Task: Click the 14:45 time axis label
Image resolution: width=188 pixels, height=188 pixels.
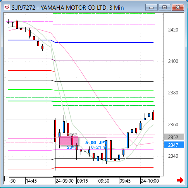Action: coord(31,181)
